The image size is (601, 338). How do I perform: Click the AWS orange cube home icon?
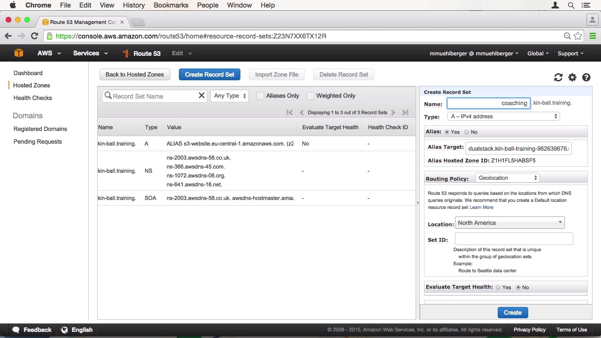[19, 53]
